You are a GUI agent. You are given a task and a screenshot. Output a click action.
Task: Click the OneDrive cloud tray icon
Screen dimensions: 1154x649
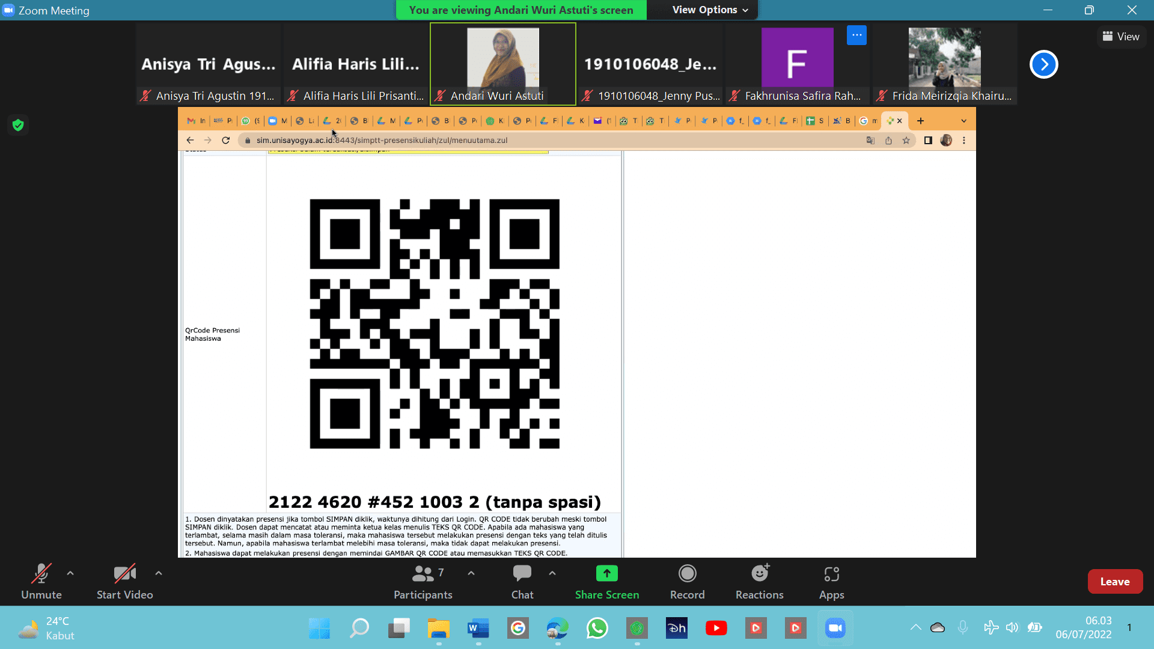click(938, 628)
